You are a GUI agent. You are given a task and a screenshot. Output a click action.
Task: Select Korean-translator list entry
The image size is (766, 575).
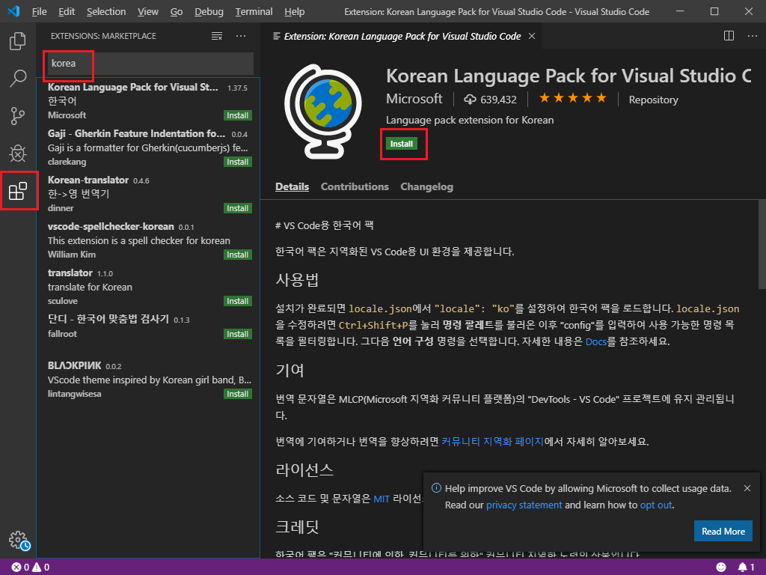point(148,194)
